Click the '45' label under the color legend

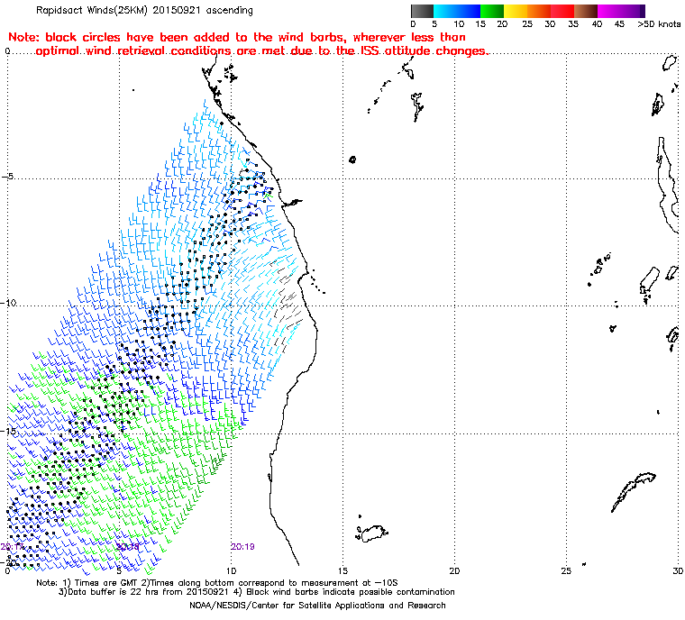pyautogui.click(x=619, y=24)
